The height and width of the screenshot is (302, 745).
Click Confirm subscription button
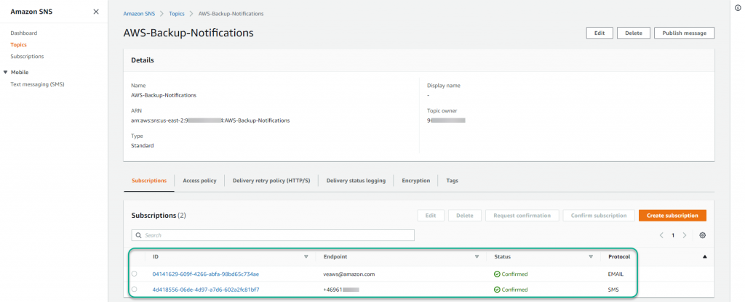coord(599,215)
